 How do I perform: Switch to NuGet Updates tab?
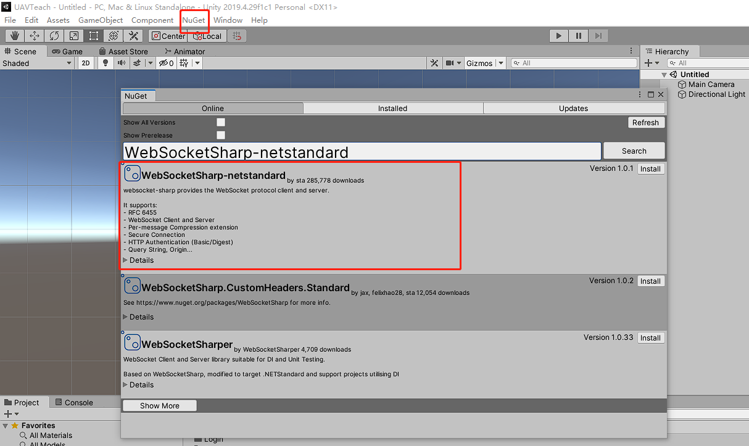(574, 108)
